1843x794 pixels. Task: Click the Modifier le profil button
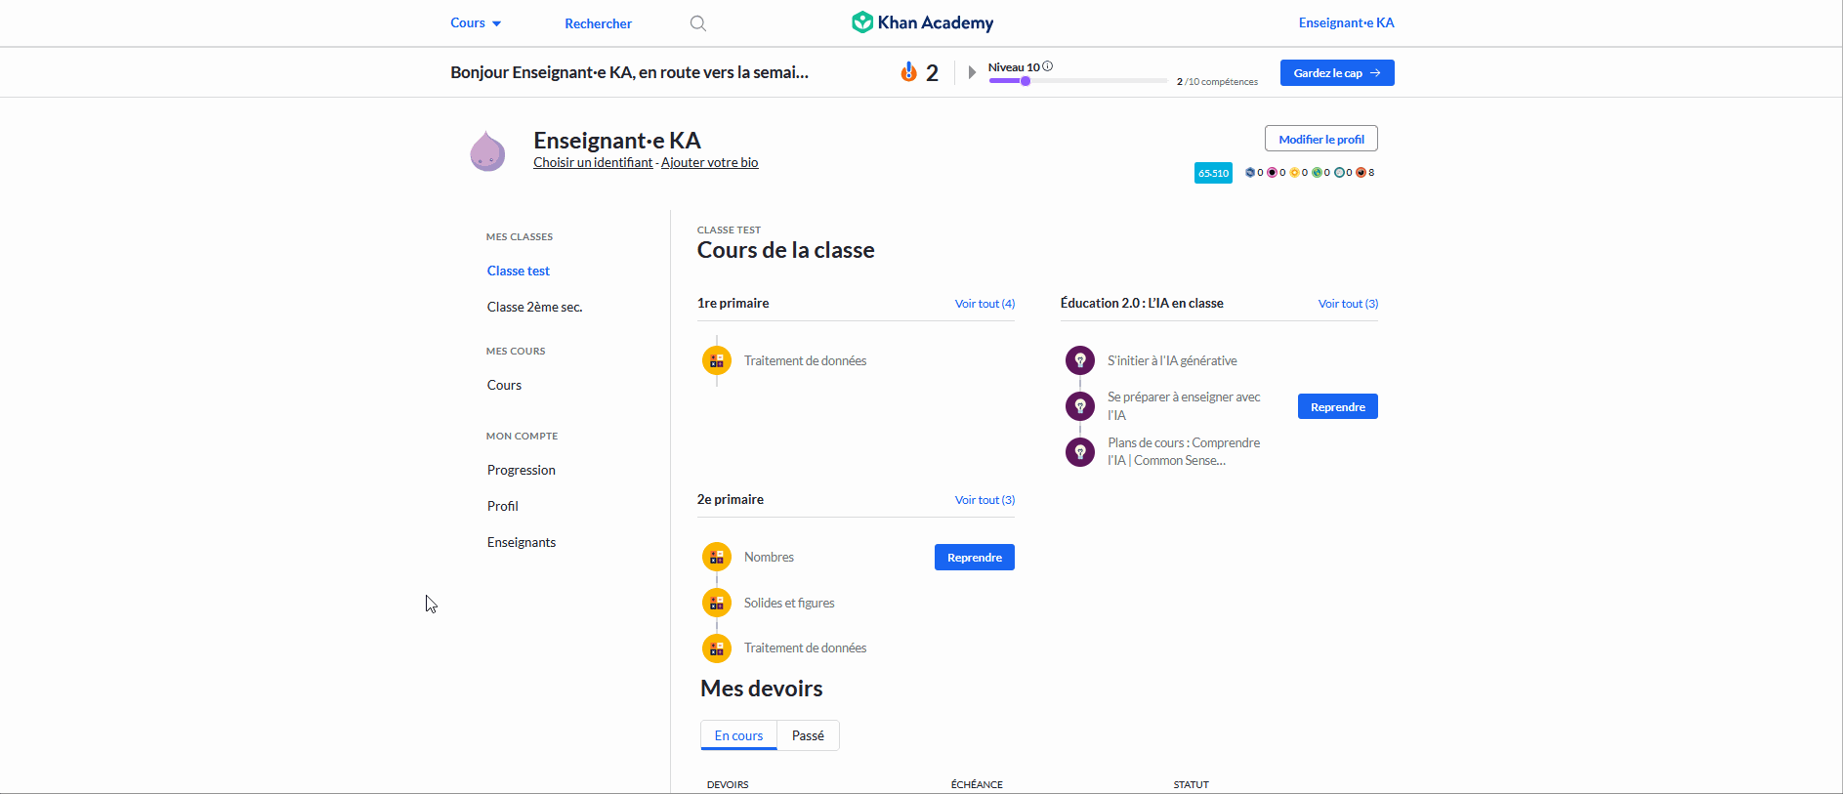[1321, 139]
